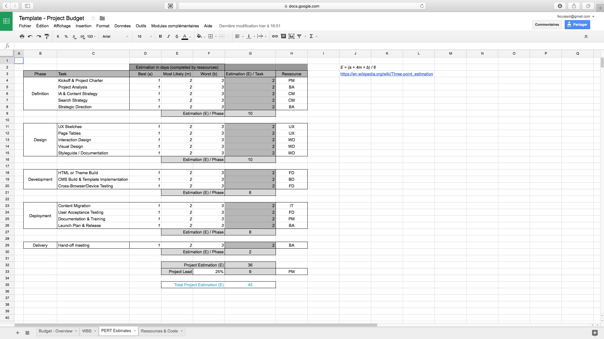This screenshot has width=604, height=339.
Task: Select the Arial font dropdown
Action: 115,36
